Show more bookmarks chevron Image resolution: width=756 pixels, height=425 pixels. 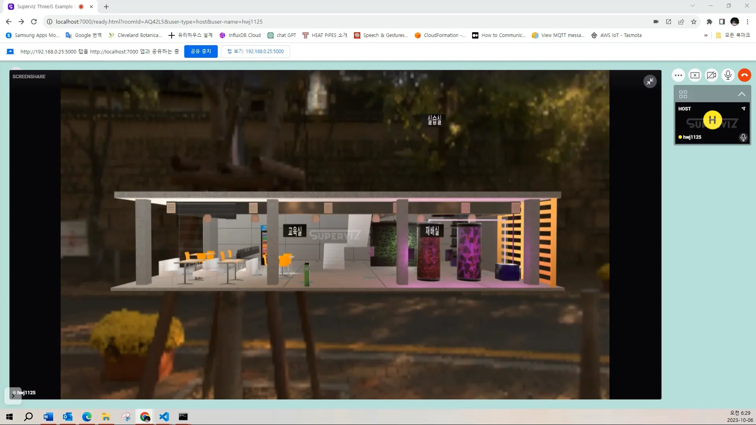706,35
